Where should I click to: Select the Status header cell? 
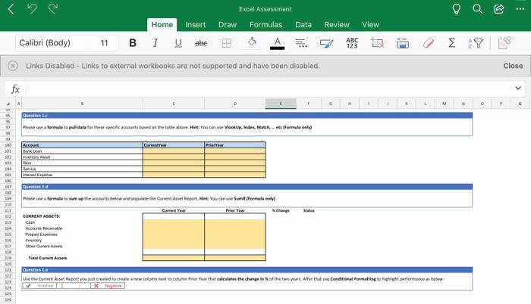pyautogui.click(x=309, y=210)
